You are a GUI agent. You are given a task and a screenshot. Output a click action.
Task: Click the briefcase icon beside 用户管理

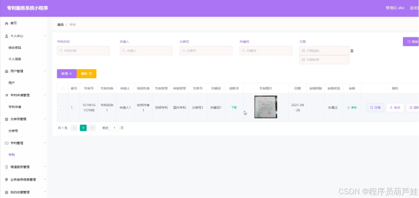pyautogui.click(x=7, y=71)
